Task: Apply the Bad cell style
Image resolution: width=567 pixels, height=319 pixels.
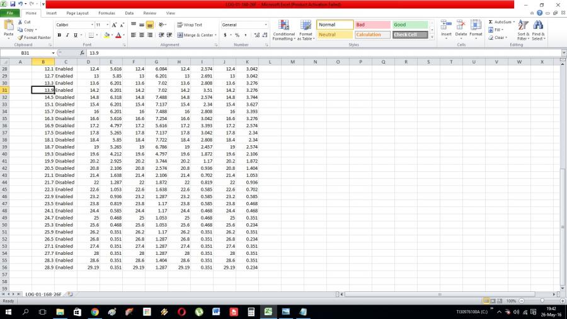Action: click(x=372, y=25)
